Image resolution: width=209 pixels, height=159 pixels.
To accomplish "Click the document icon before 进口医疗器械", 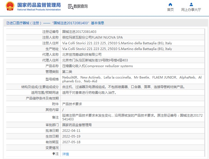I will (8, 23).
